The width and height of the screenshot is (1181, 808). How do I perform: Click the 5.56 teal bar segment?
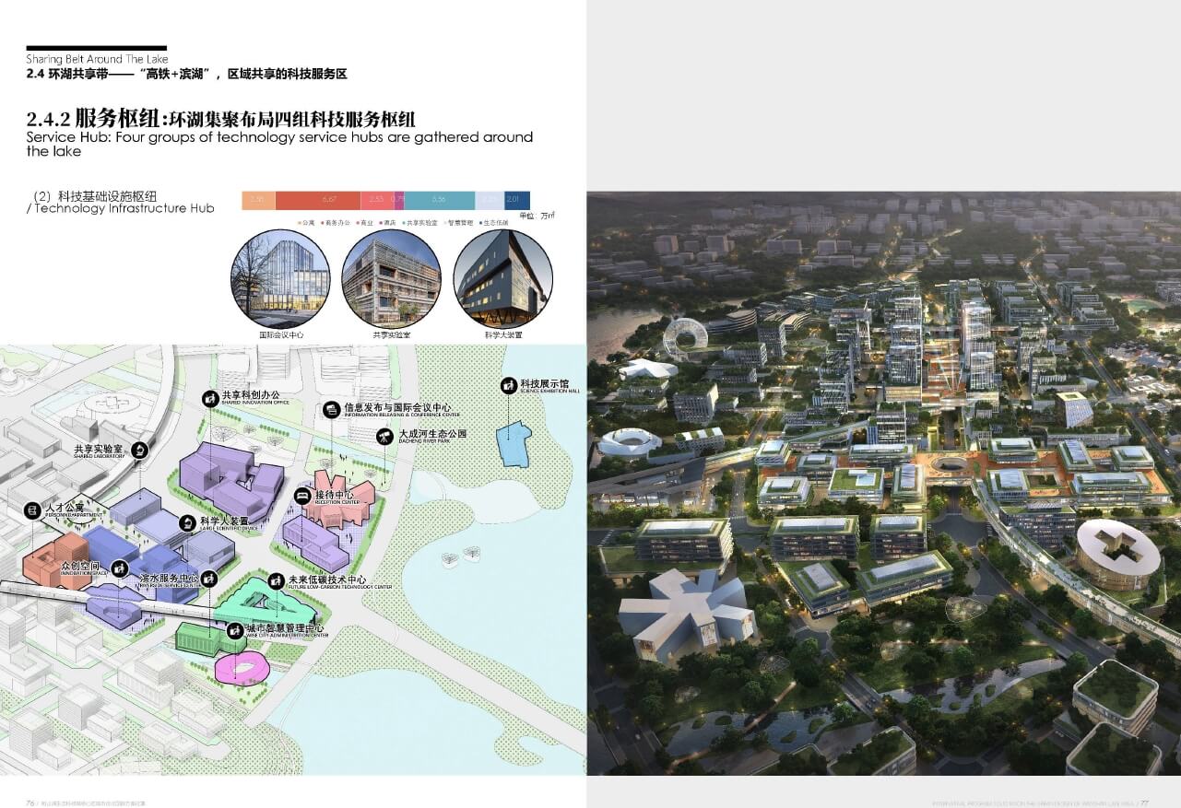[x=440, y=200]
